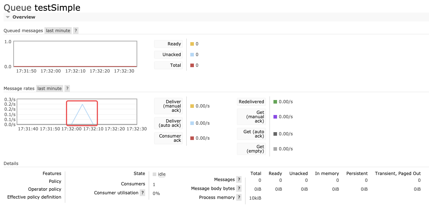This screenshot has height=205, width=429.
Task: Click the light blue Unacked color swatch
Action: [192, 55]
